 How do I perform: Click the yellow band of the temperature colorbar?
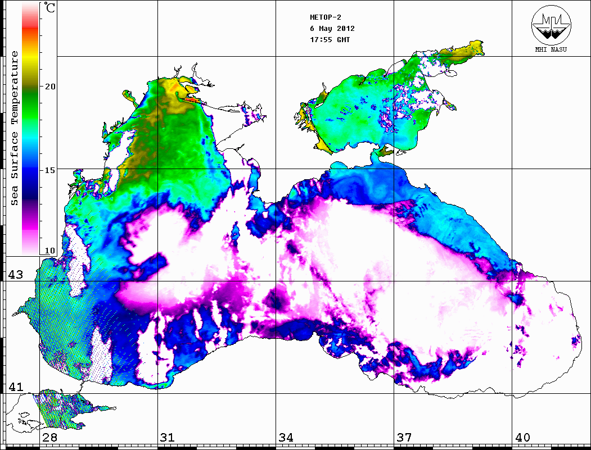point(30,58)
